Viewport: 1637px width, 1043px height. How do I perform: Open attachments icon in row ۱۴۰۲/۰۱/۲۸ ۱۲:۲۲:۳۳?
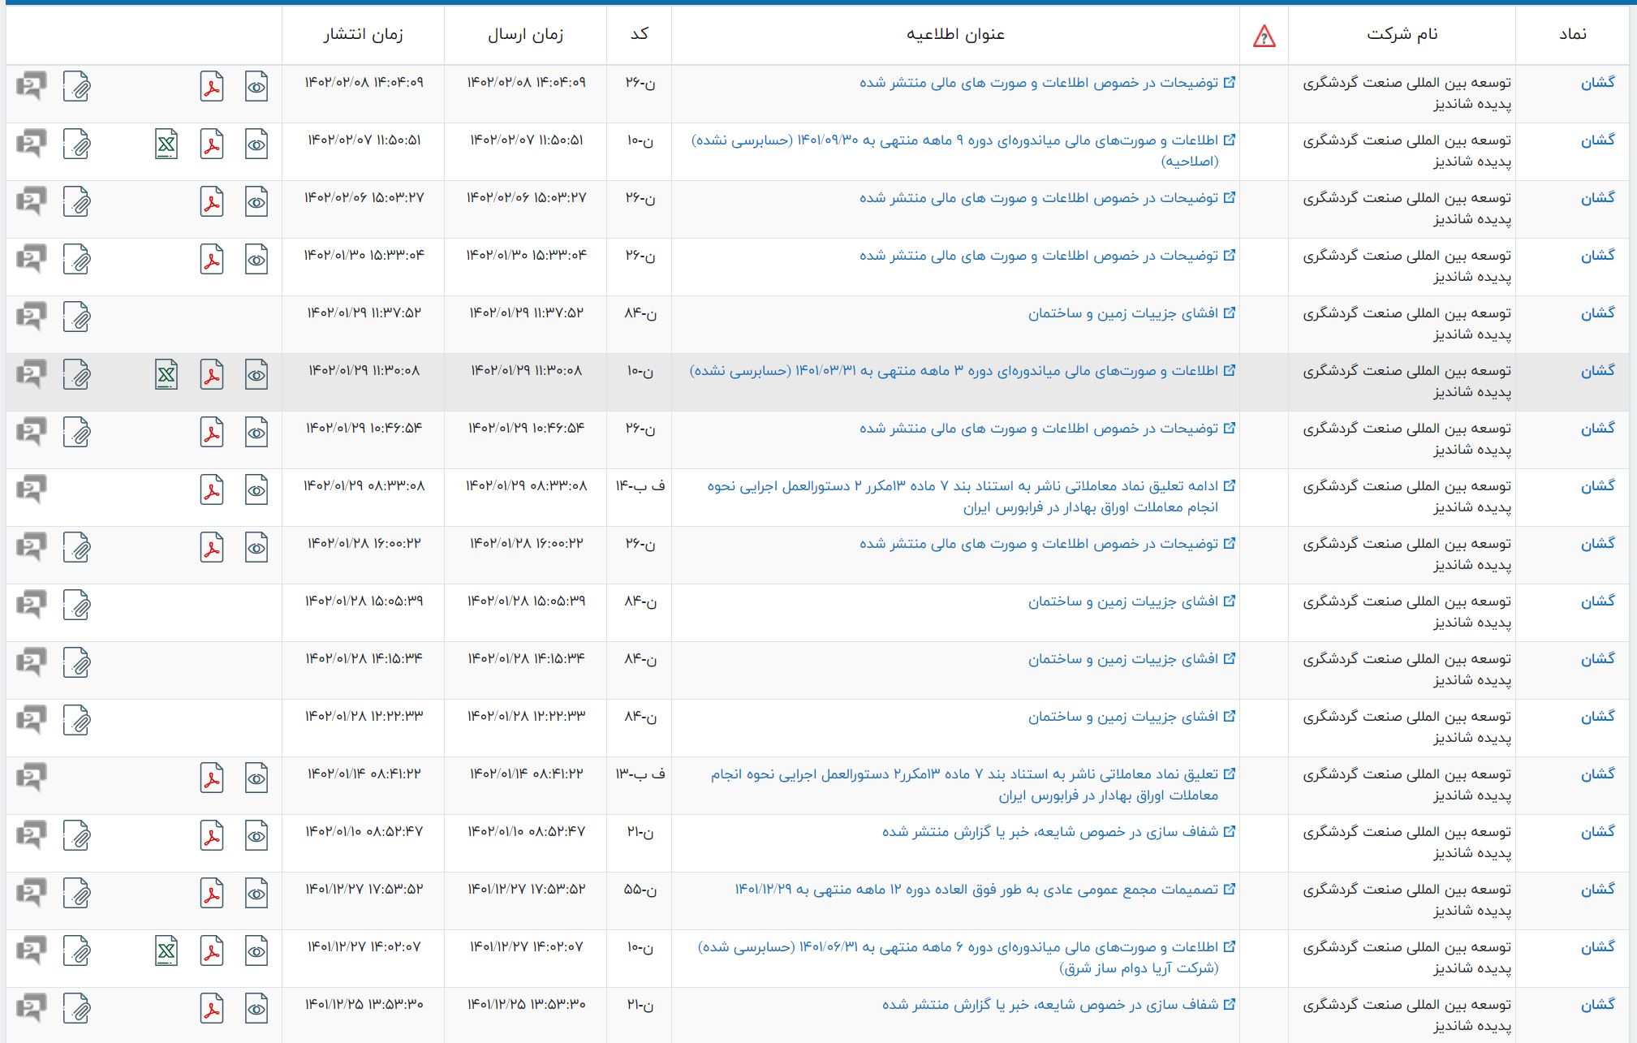(x=77, y=721)
